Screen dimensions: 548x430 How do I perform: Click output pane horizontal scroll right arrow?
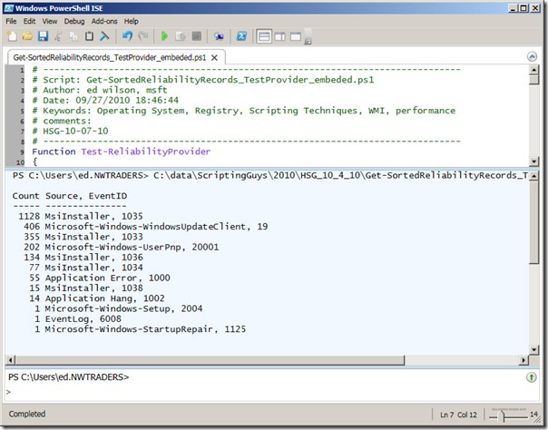(x=524, y=360)
